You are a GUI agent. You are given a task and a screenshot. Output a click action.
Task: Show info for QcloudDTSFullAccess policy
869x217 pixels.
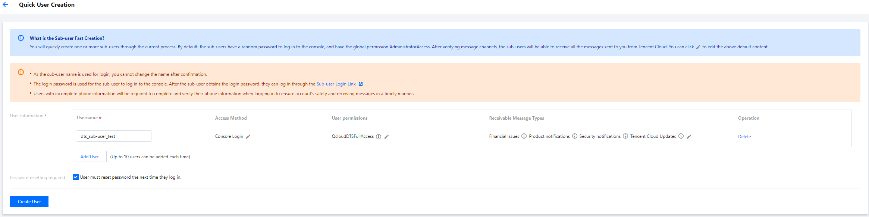point(379,137)
